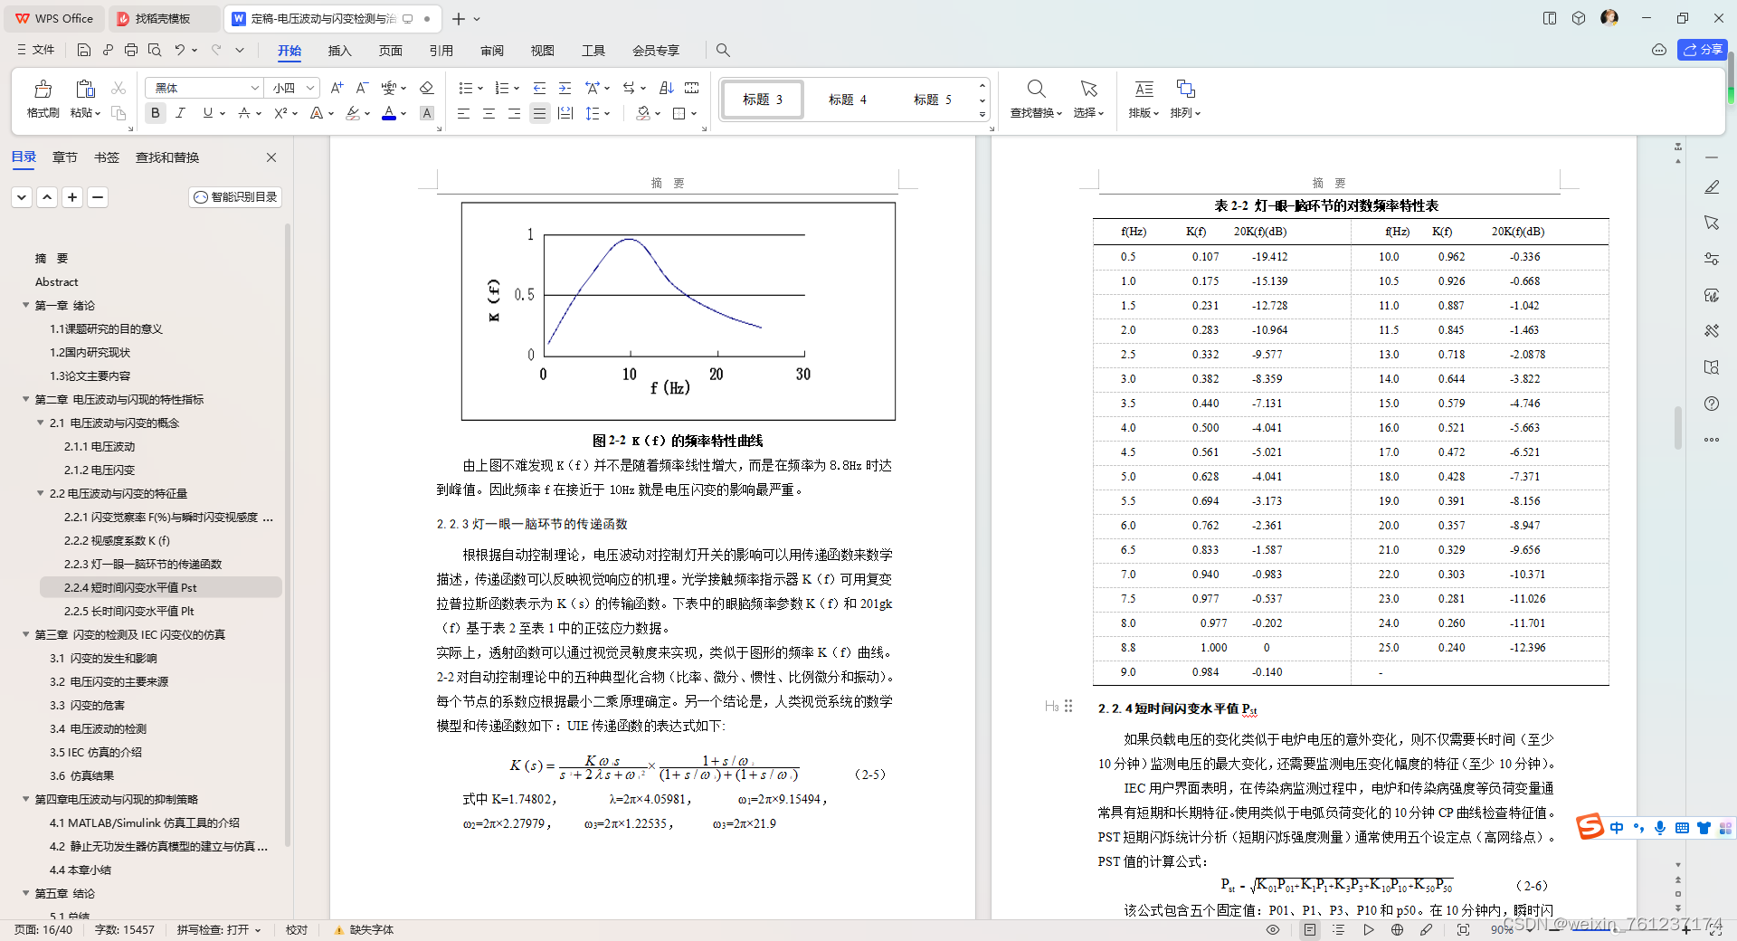Switch to reading eye view in status bar
This screenshot has width=1737, height=941.
click(1273, 929)
